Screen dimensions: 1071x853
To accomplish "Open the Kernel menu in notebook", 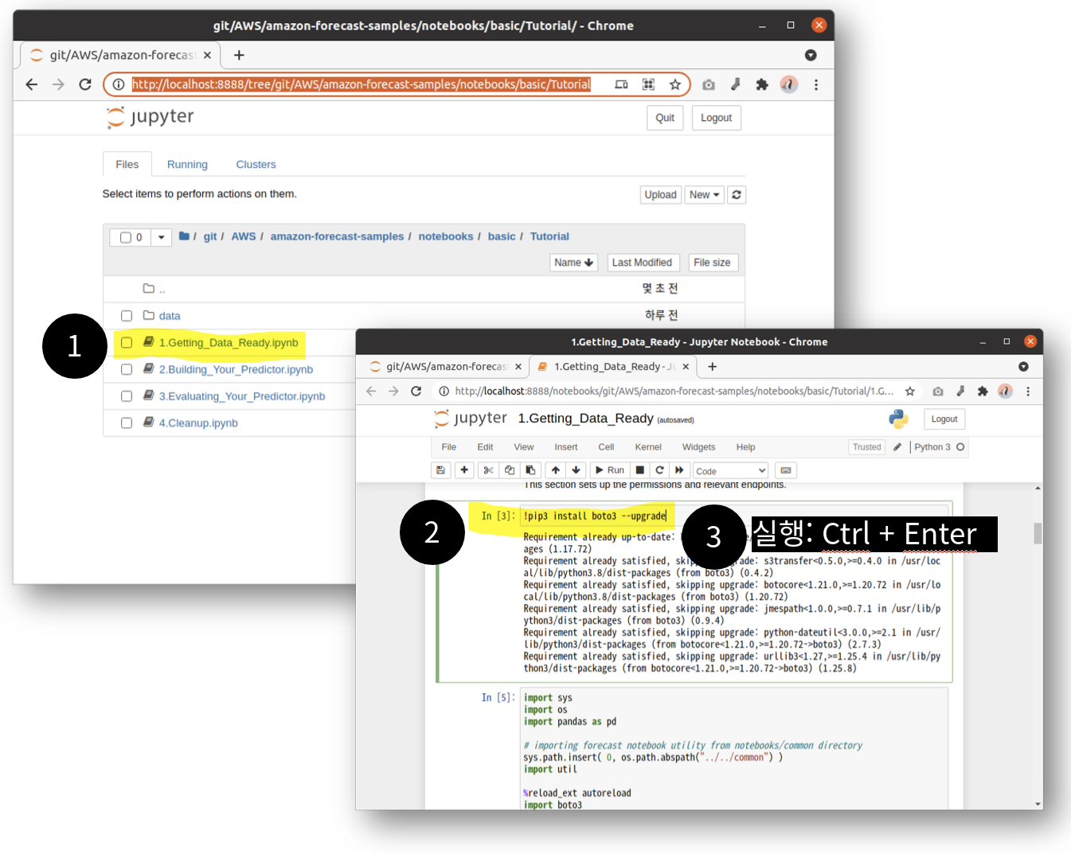I will click(648, 447).
